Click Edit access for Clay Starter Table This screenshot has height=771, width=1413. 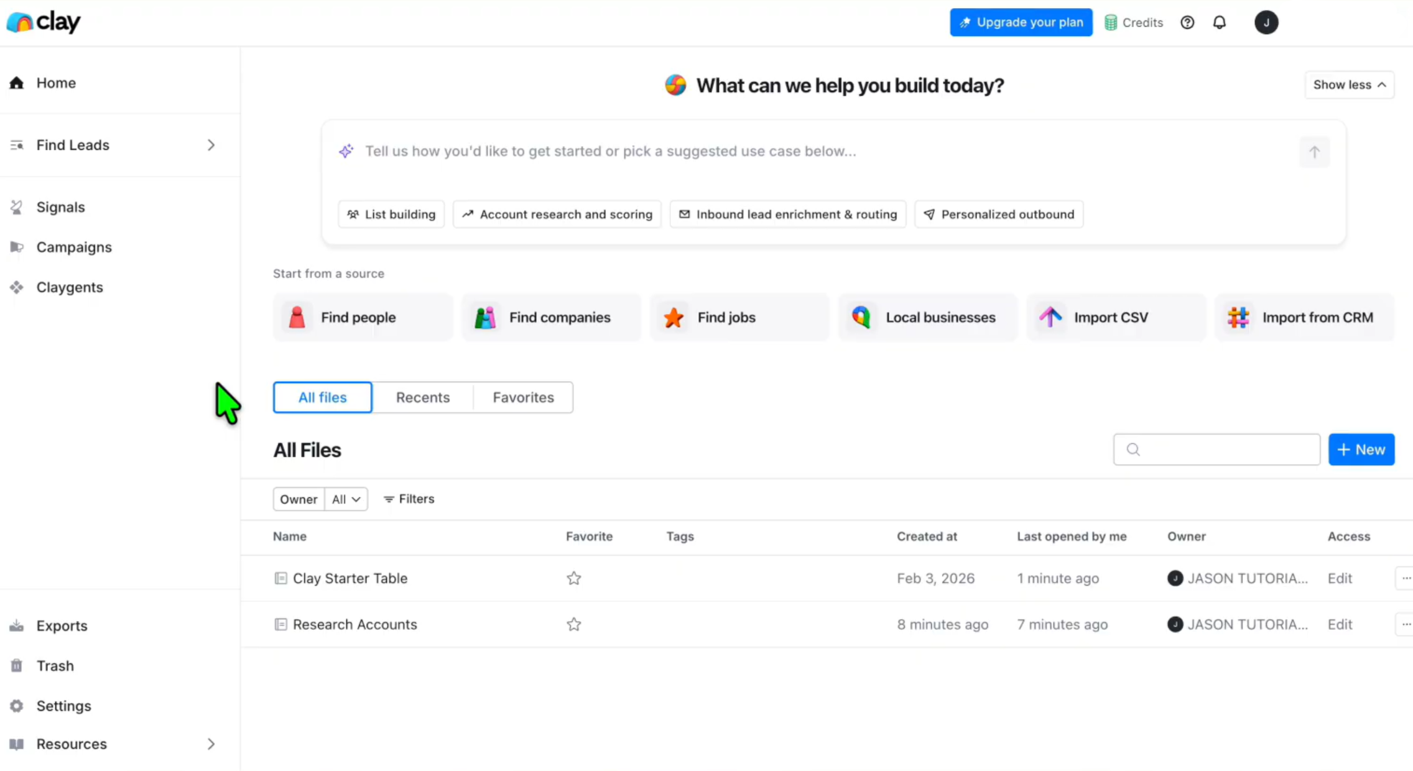click(1340, 578)
